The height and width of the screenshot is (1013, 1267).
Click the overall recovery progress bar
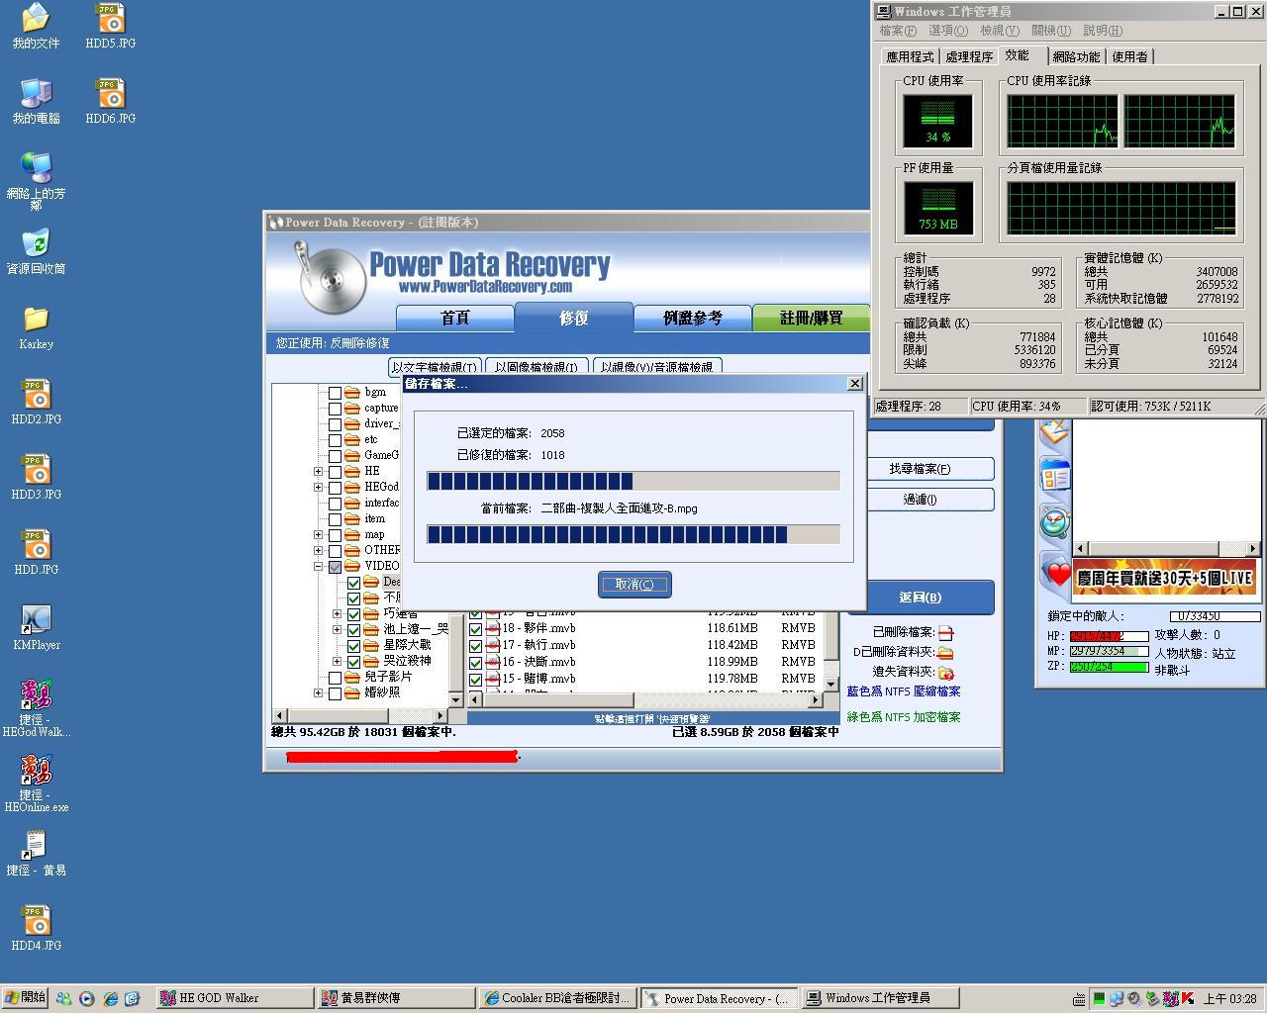click(x=633, y=482)
